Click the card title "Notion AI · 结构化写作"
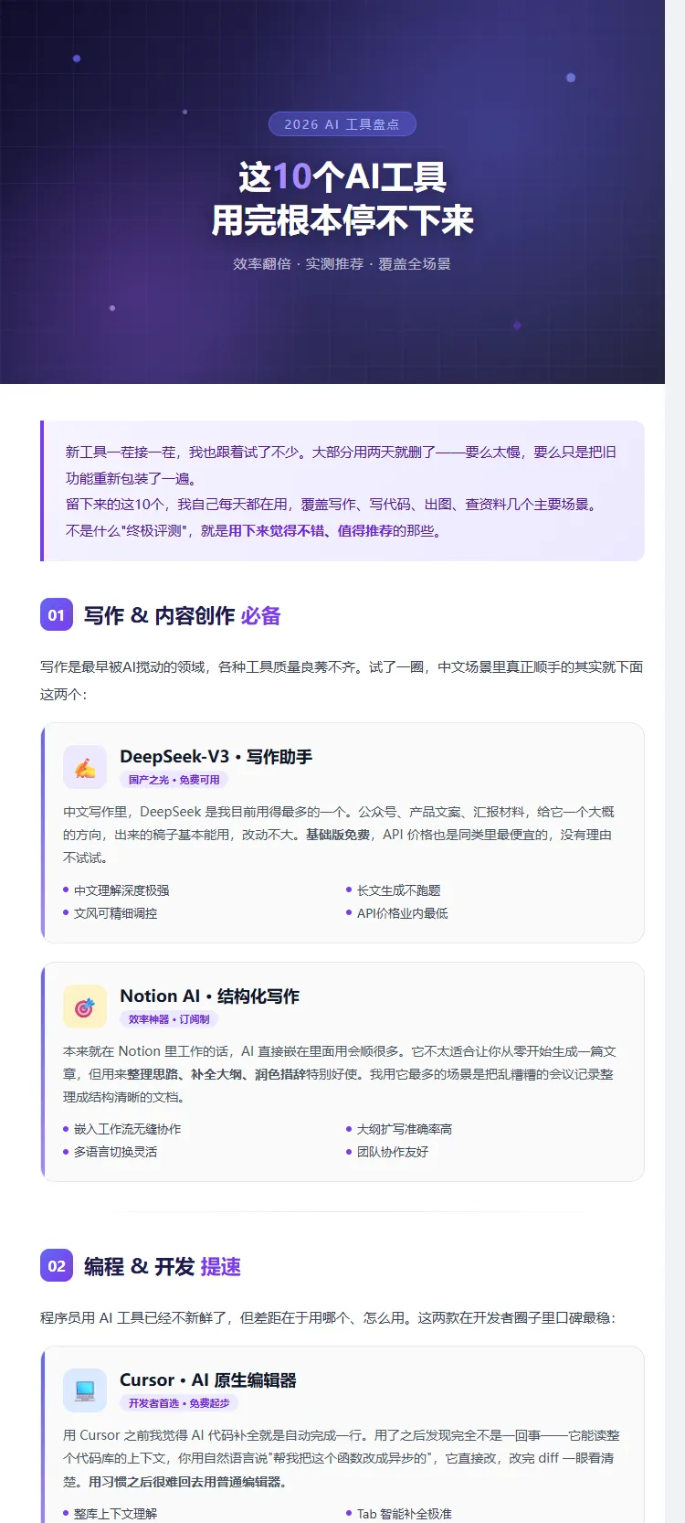This screenshot has height=1523, width=685. pos(210,996)
